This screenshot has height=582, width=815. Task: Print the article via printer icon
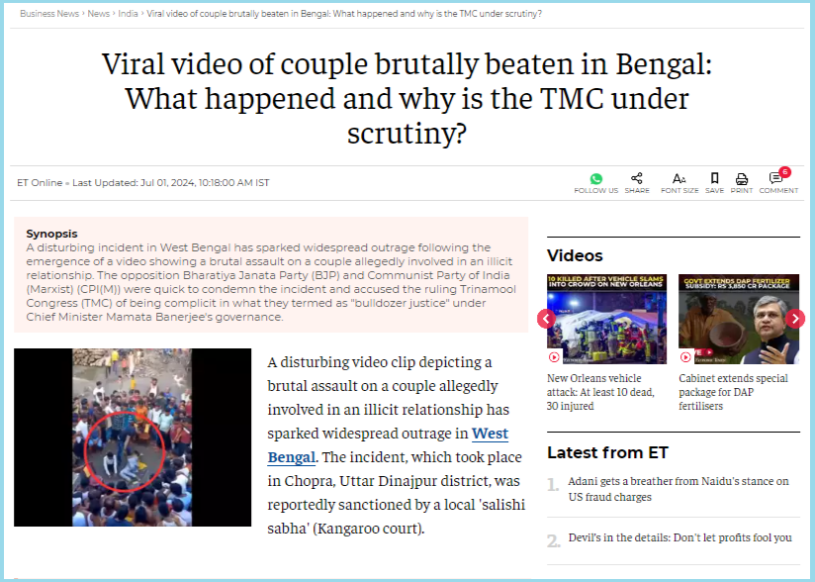[x=742, y=179]
